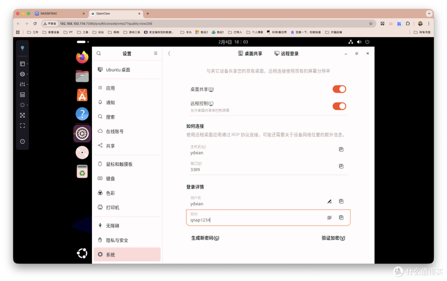Open the question mark help in console toolbar
The width and height of the screenshot is (447, 281).
22,142
